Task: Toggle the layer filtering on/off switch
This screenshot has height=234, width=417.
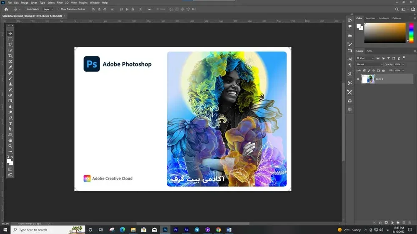Action: (x=404, y=57)
